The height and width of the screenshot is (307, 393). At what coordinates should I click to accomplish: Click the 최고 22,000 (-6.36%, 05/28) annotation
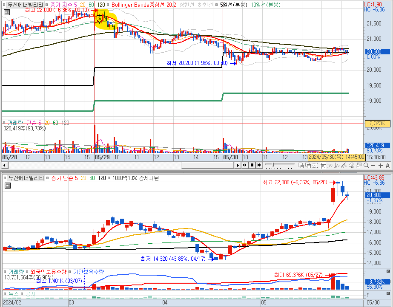click(x=295, y=183)
